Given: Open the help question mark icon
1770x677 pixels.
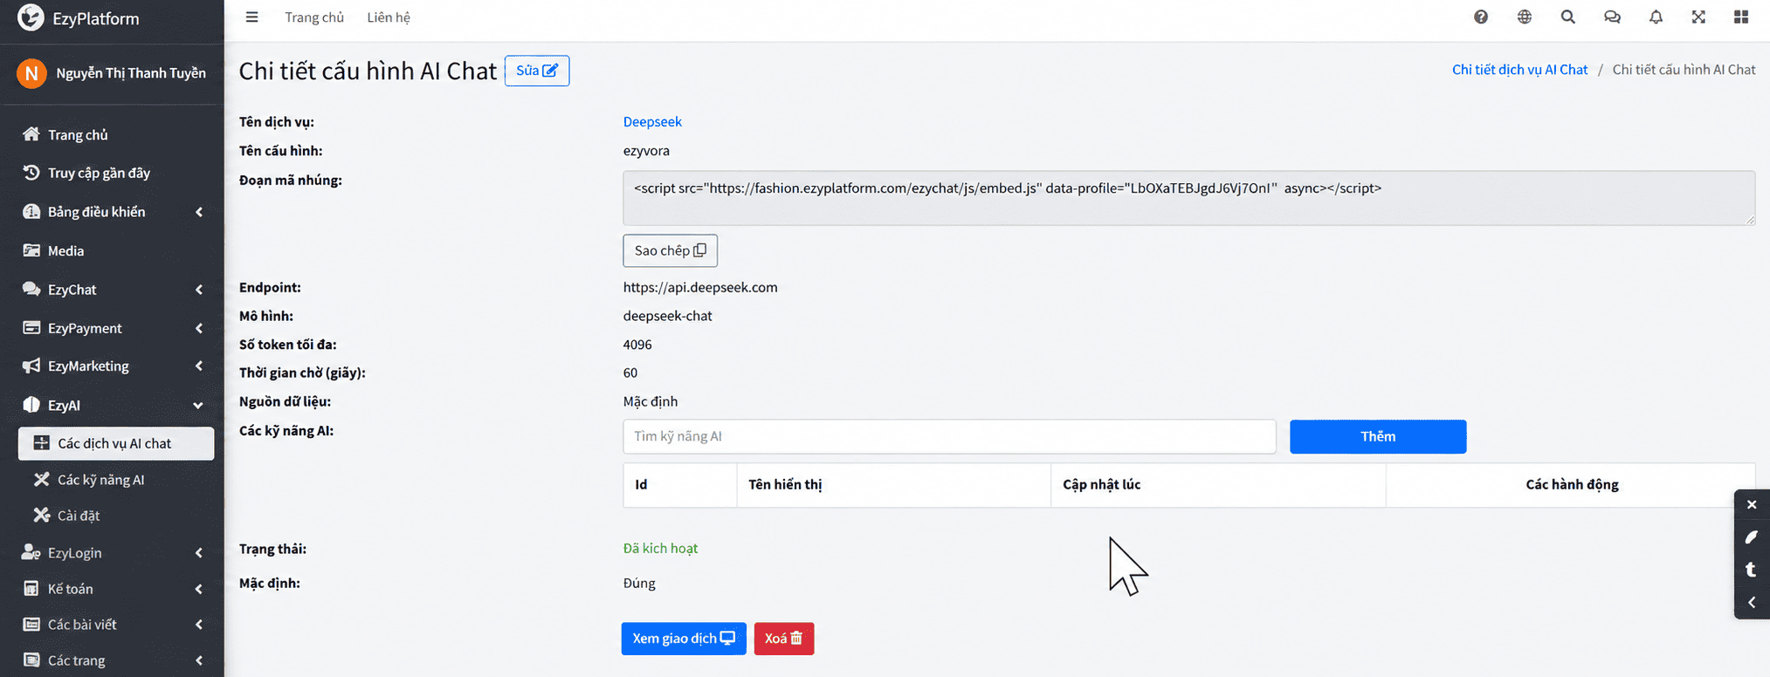Looking at the screenshot, I should coord(1481,17).
